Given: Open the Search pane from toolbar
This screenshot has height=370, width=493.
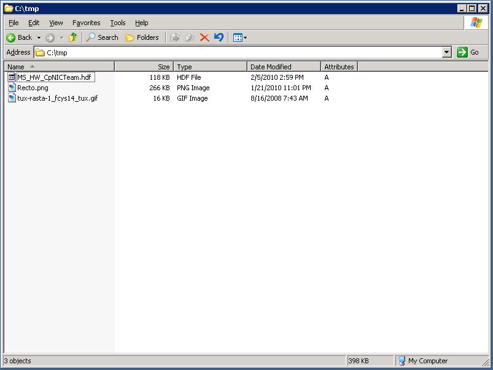Looking at the screenshot, I should tap(102, 37).
